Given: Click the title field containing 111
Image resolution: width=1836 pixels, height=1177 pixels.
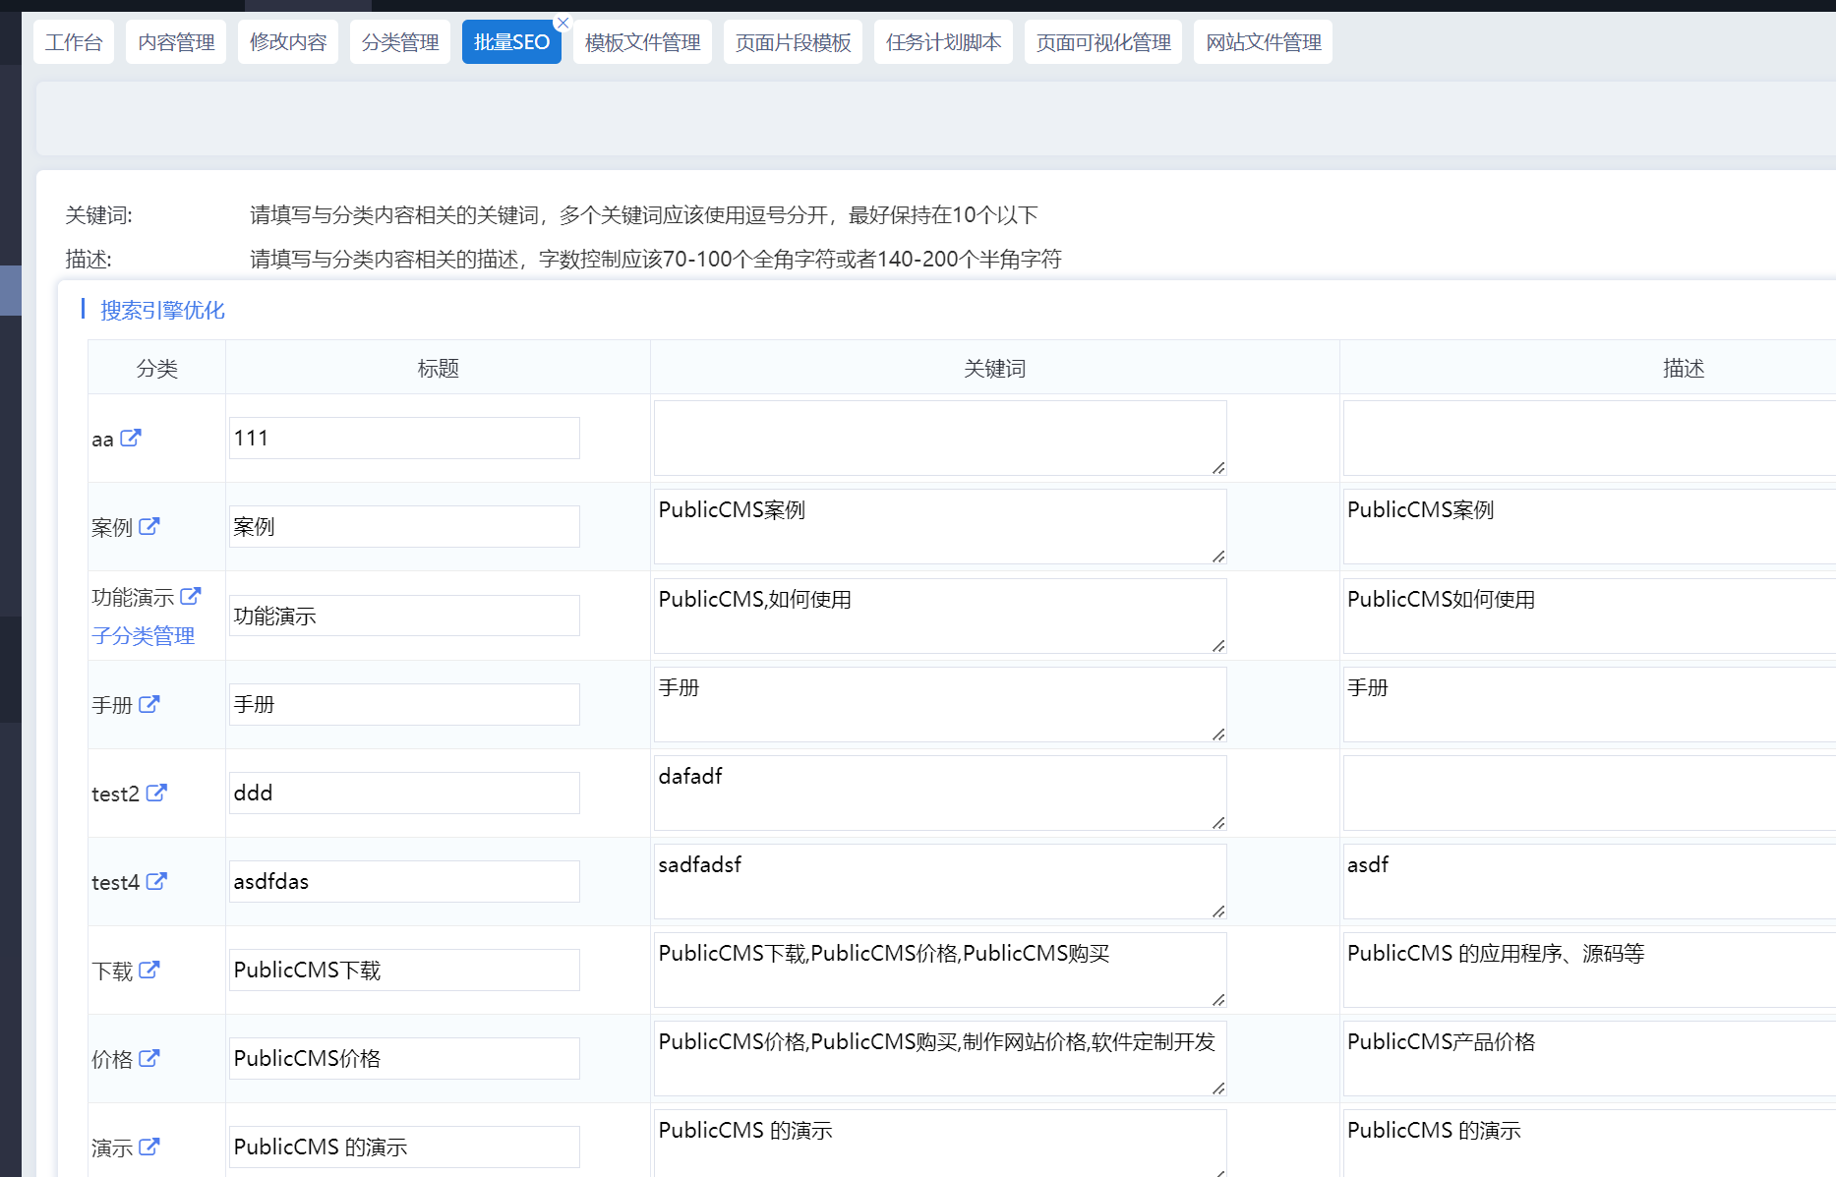Looking at the screenshot, I should pos(404,439).
